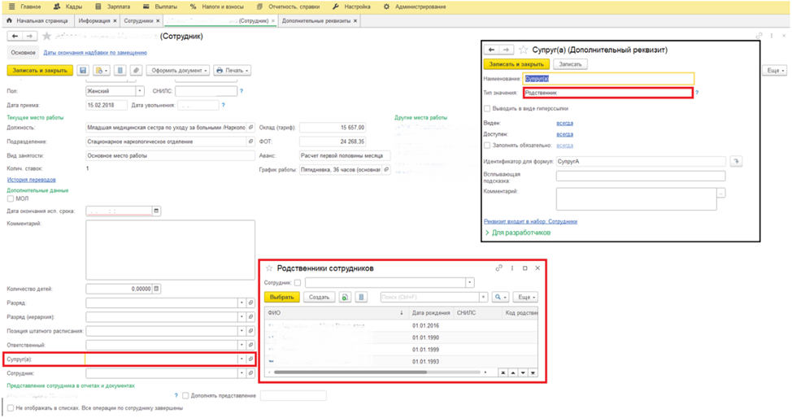
Task: Open Еще menu in Родственники сотрудников window
Action: pos(525,297)
